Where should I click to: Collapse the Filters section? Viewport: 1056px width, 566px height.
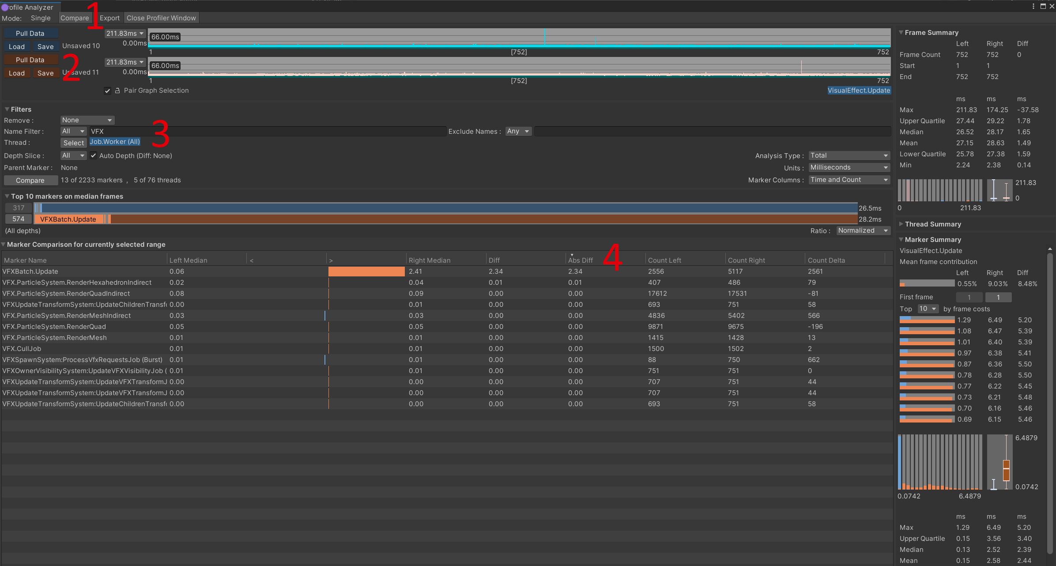tap(7, 109)
